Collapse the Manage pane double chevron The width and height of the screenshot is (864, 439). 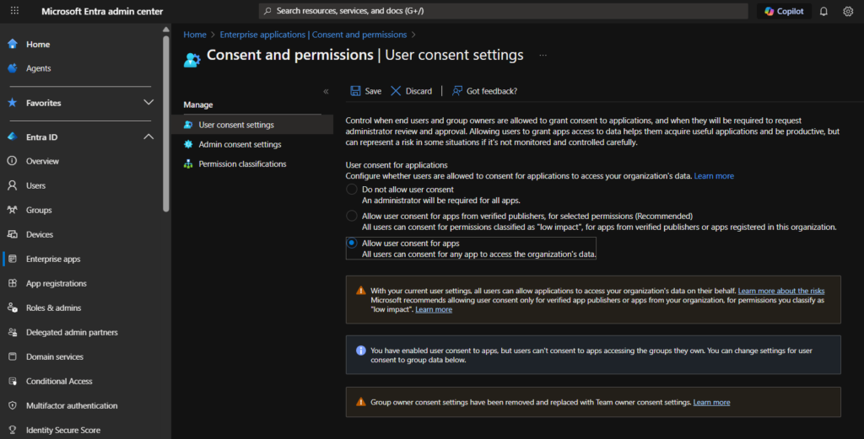(x=326, y=91)
